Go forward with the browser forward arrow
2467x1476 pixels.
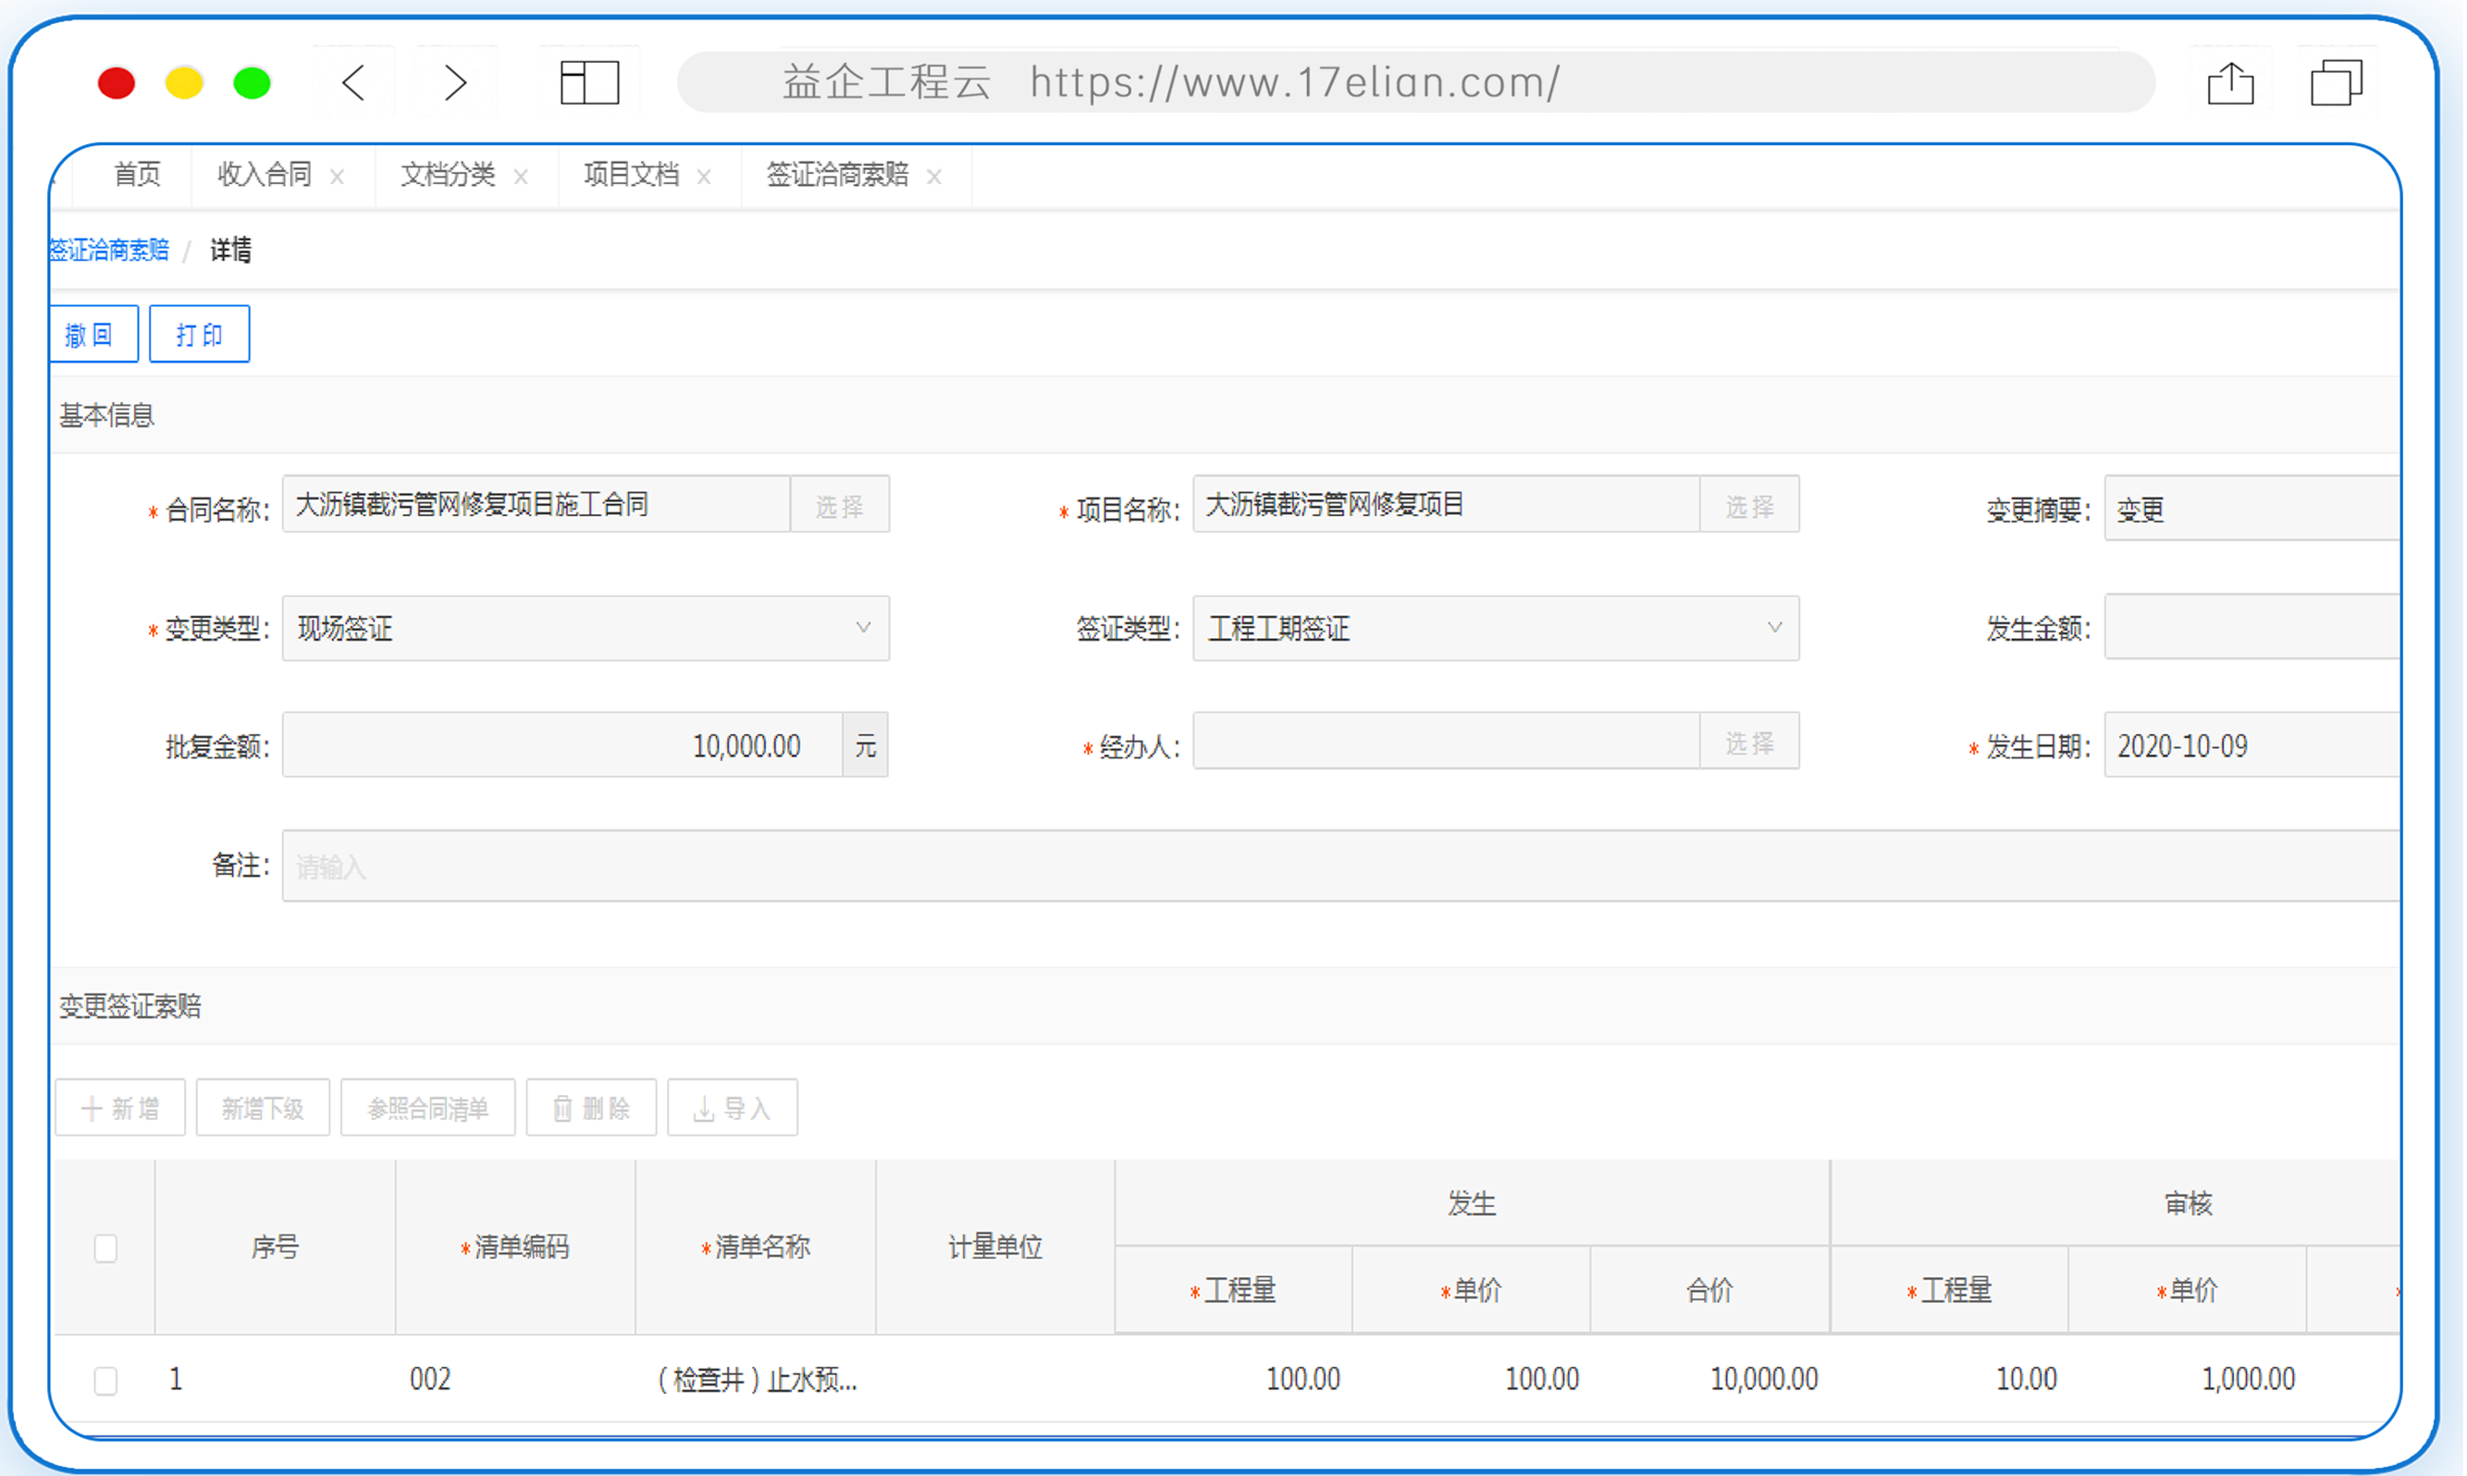[454, 82]
